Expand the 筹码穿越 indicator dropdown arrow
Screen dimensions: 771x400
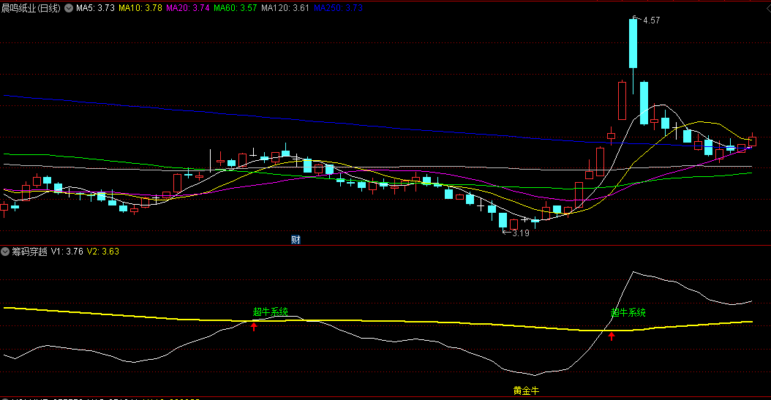5,252
